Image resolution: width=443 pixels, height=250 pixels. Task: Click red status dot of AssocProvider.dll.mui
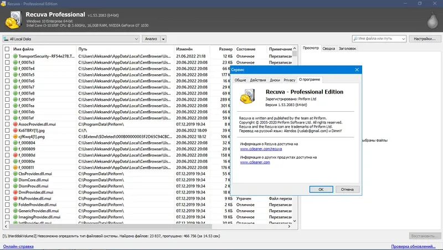[16, 124]
